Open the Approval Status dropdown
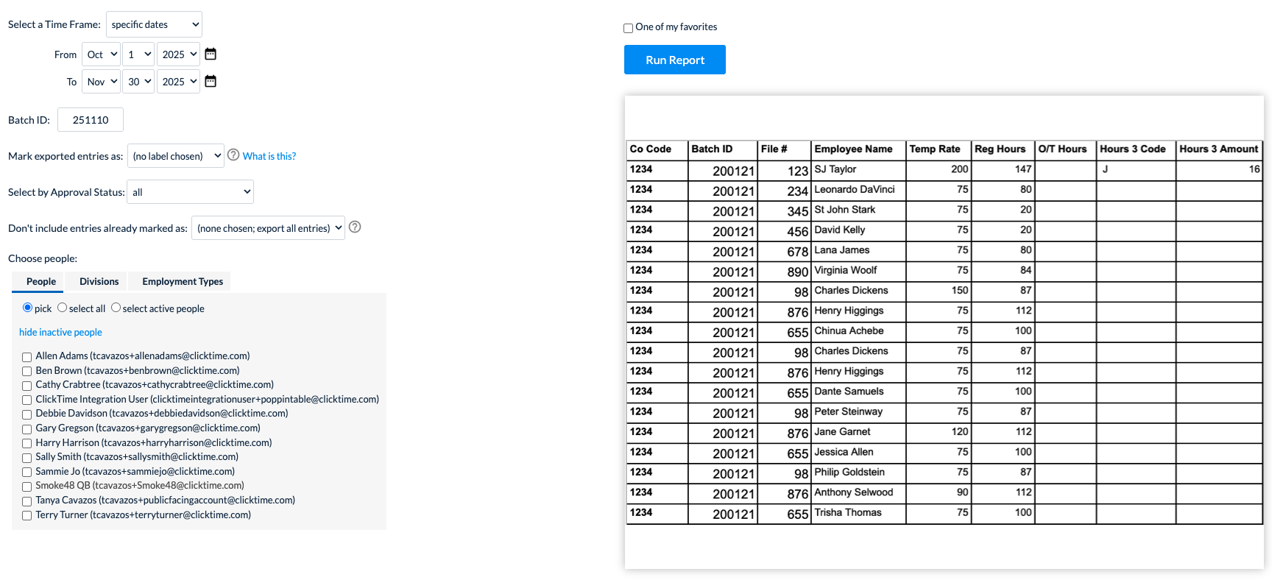 (190, 192)
